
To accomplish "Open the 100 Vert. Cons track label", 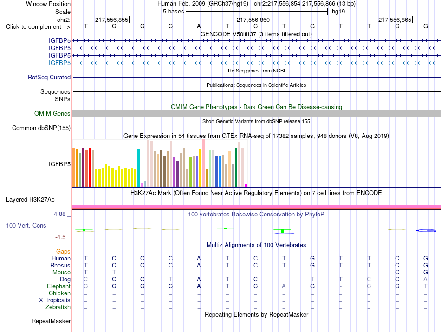I will (x=26, y=225).
